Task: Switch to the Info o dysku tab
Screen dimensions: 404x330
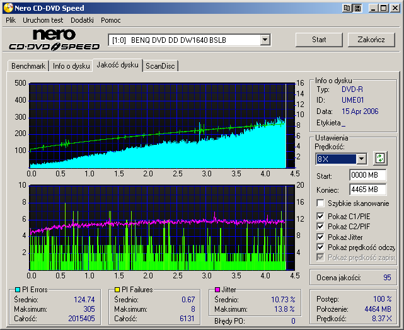Action: coord(71,66)
